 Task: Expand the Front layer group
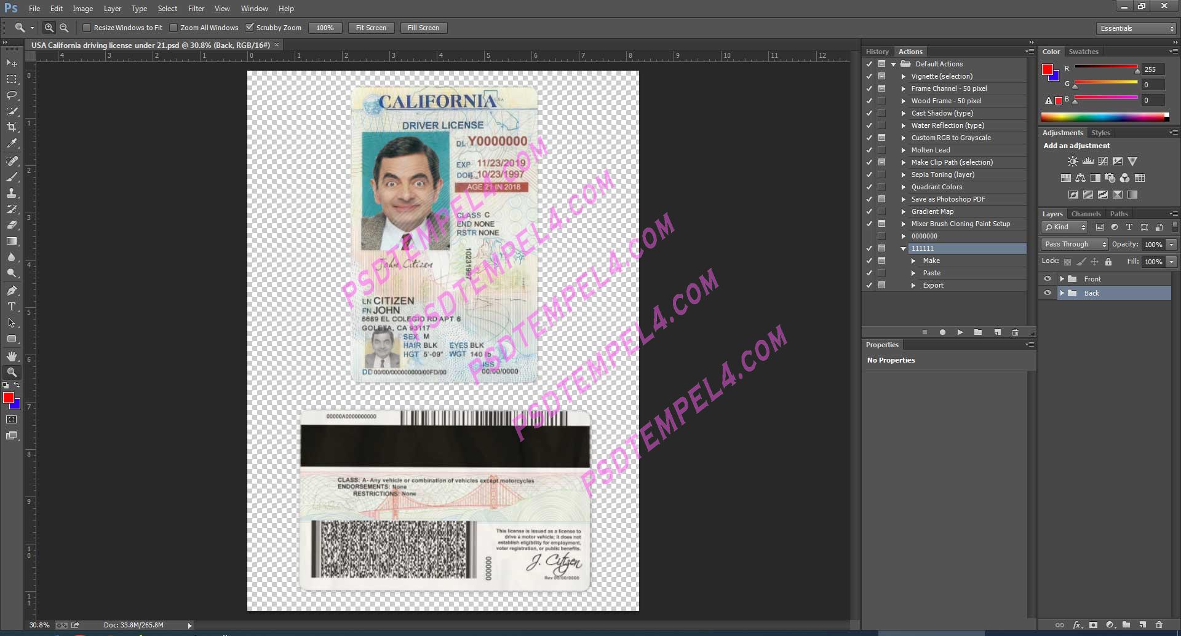point(1062,278)
